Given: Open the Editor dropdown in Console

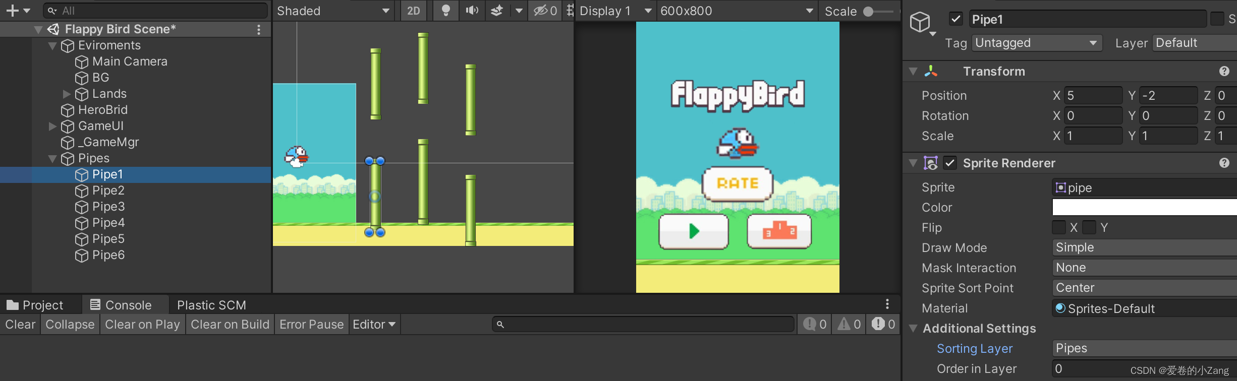Looking at the screenshot, I should tap(374, 324).
